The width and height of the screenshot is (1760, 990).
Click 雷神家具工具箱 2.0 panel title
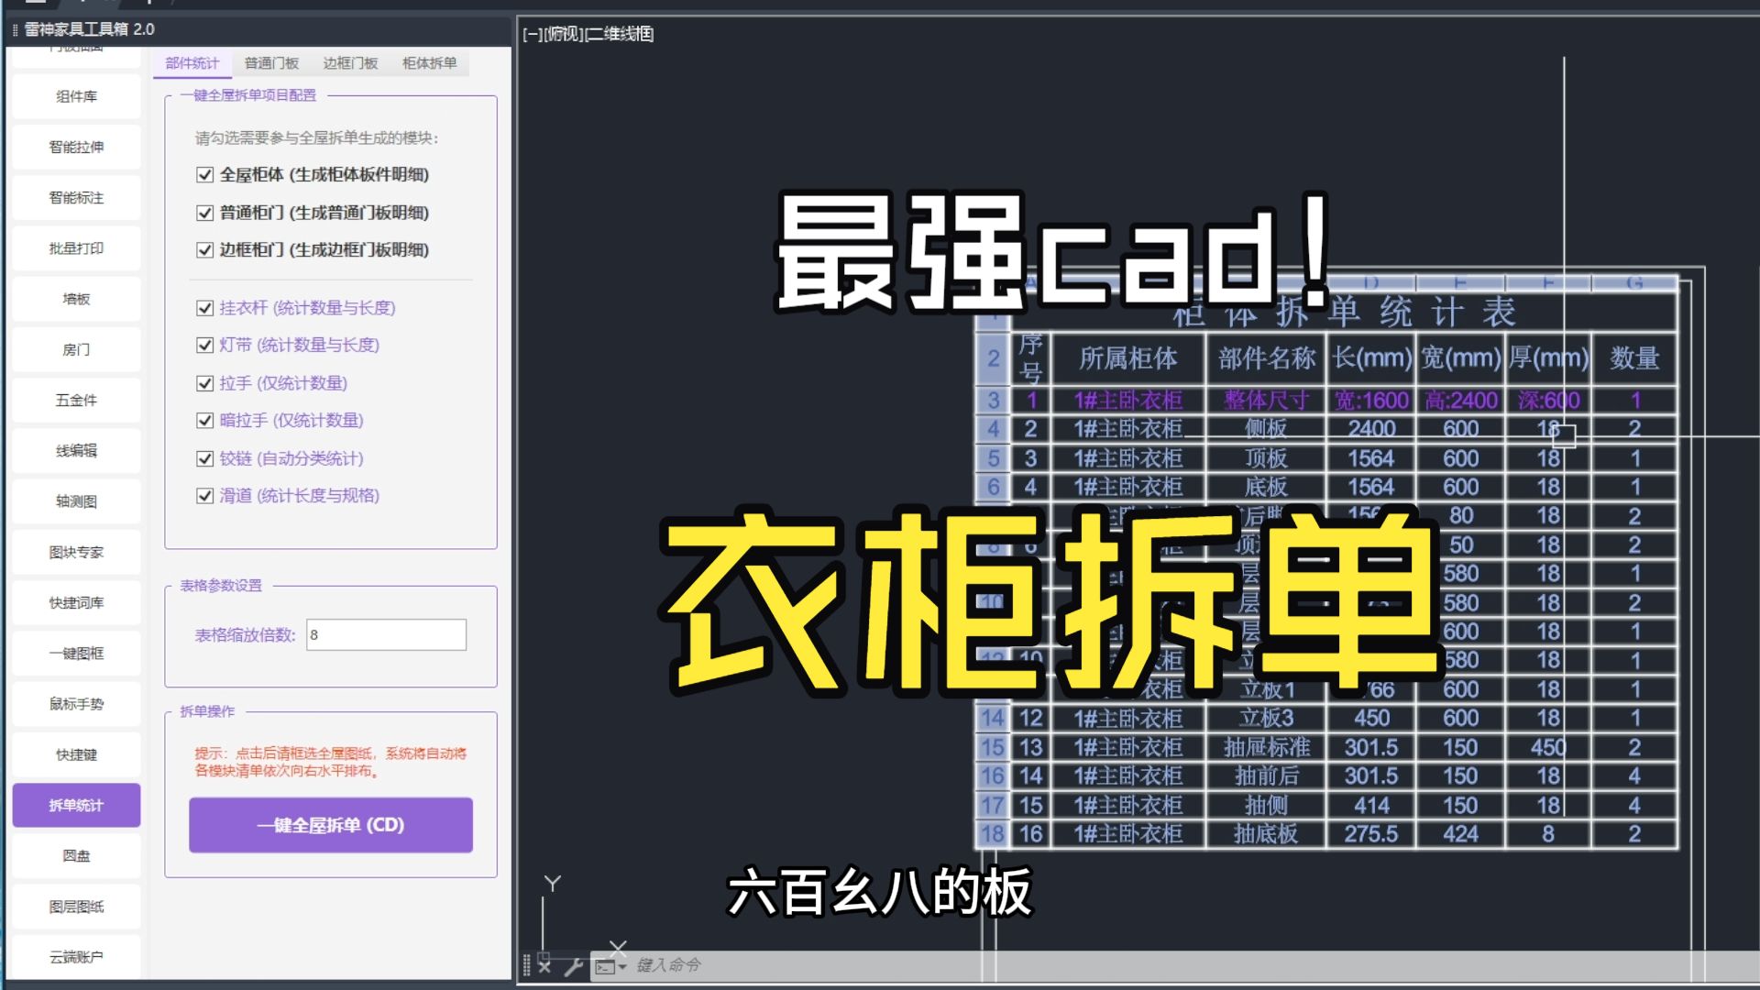(90, 29)
